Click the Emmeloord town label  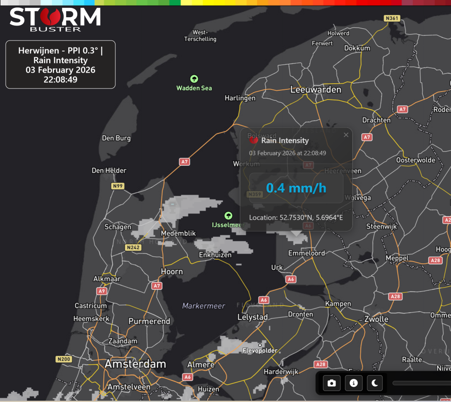point(307,253)
